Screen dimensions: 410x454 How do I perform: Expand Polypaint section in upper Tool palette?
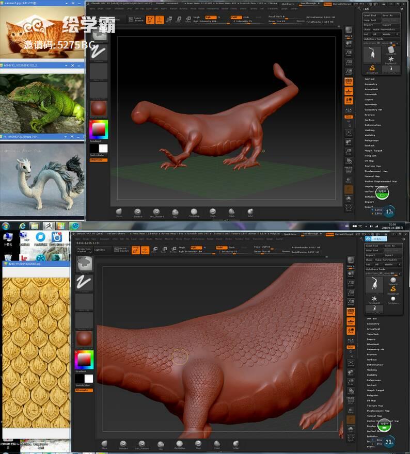pos(370,156)
